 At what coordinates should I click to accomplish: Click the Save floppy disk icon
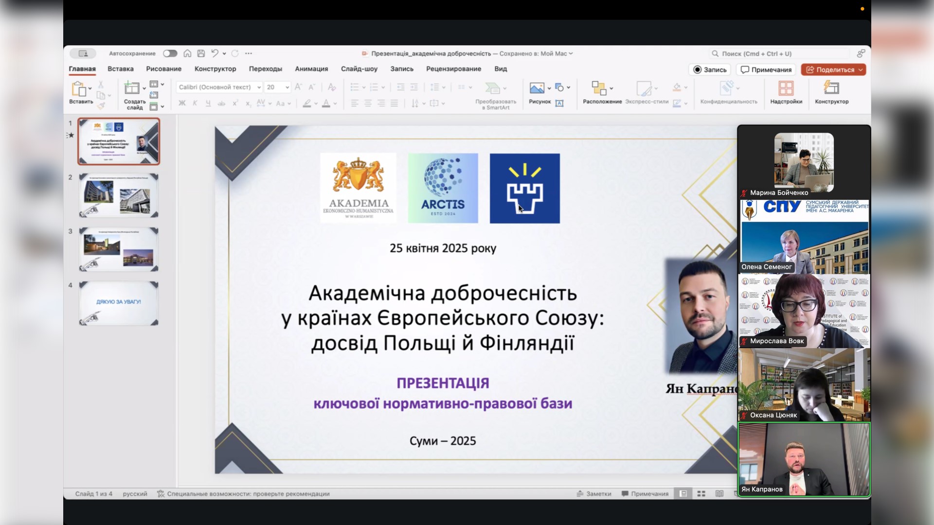(x=201, y=53)
